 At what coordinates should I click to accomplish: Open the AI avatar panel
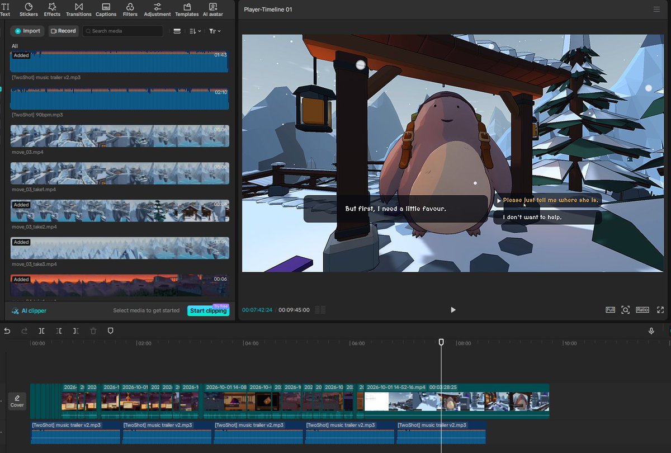point(213,9)
